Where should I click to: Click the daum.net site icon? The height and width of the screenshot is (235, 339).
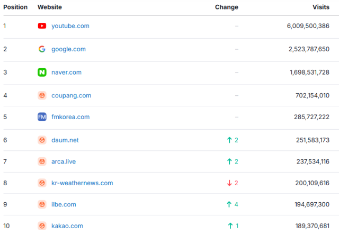[42, 140]
